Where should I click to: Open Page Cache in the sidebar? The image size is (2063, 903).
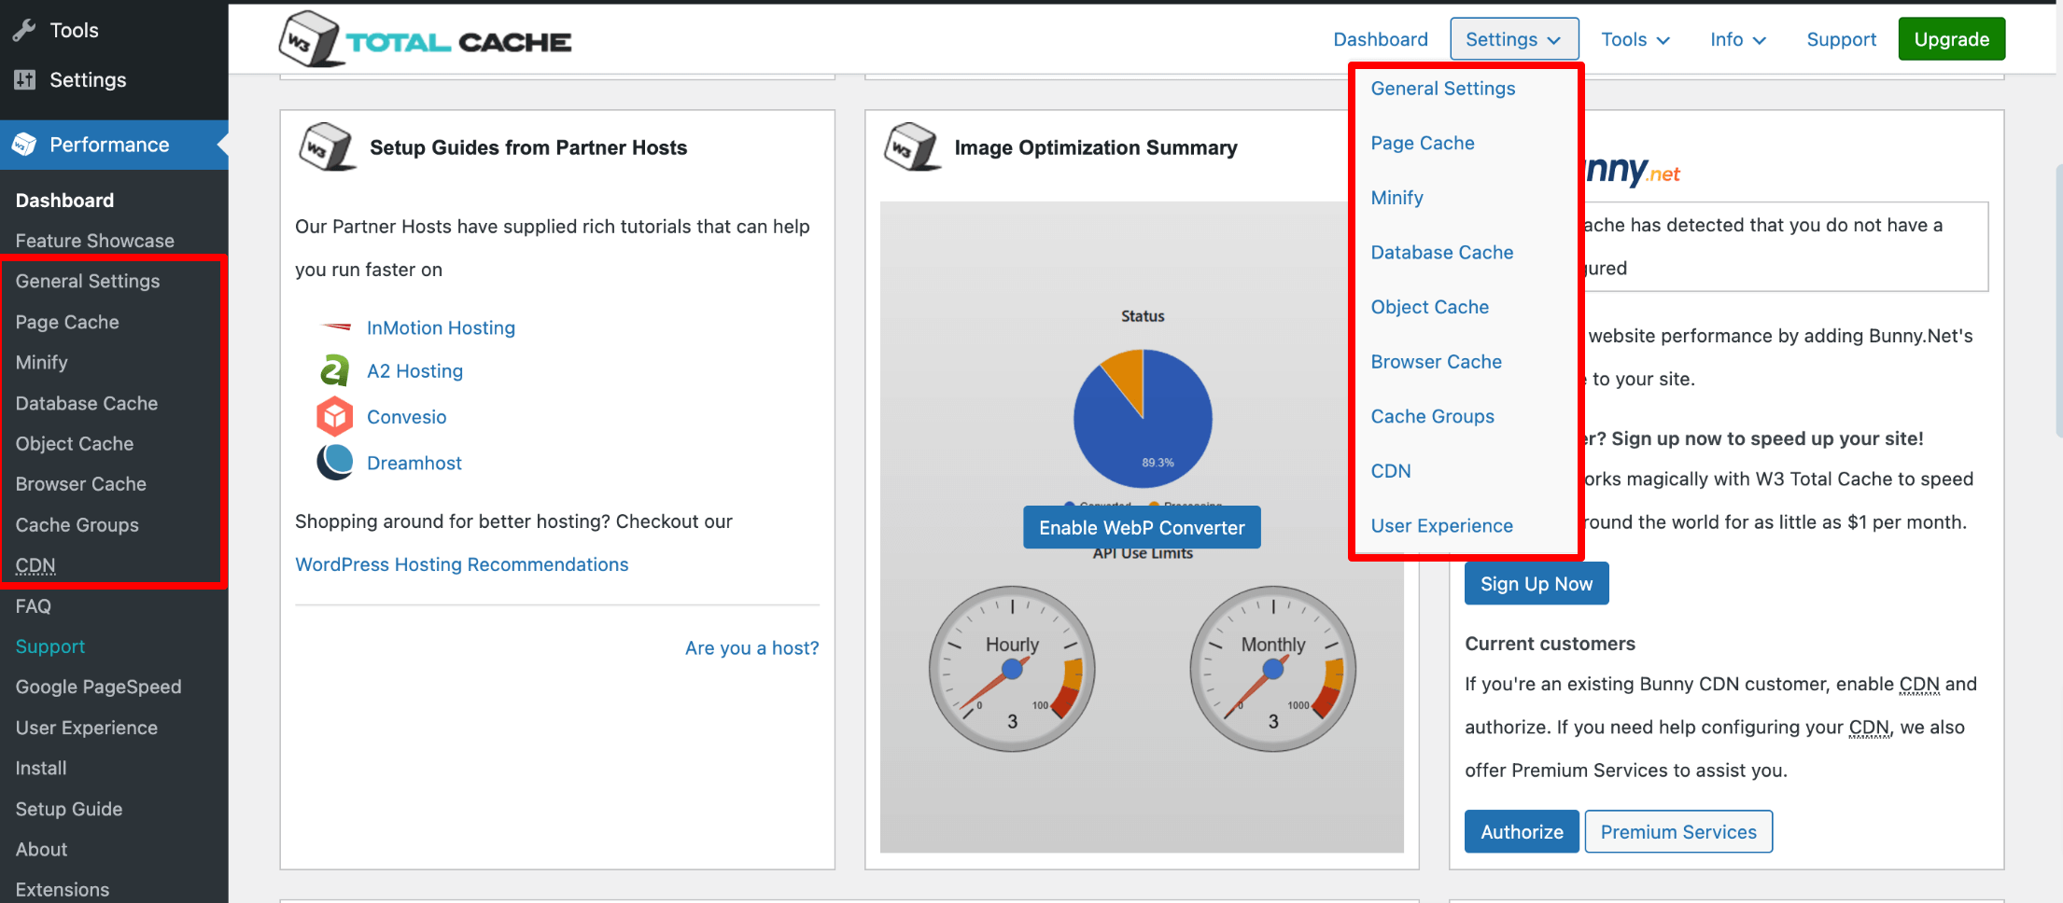[67, 322]
